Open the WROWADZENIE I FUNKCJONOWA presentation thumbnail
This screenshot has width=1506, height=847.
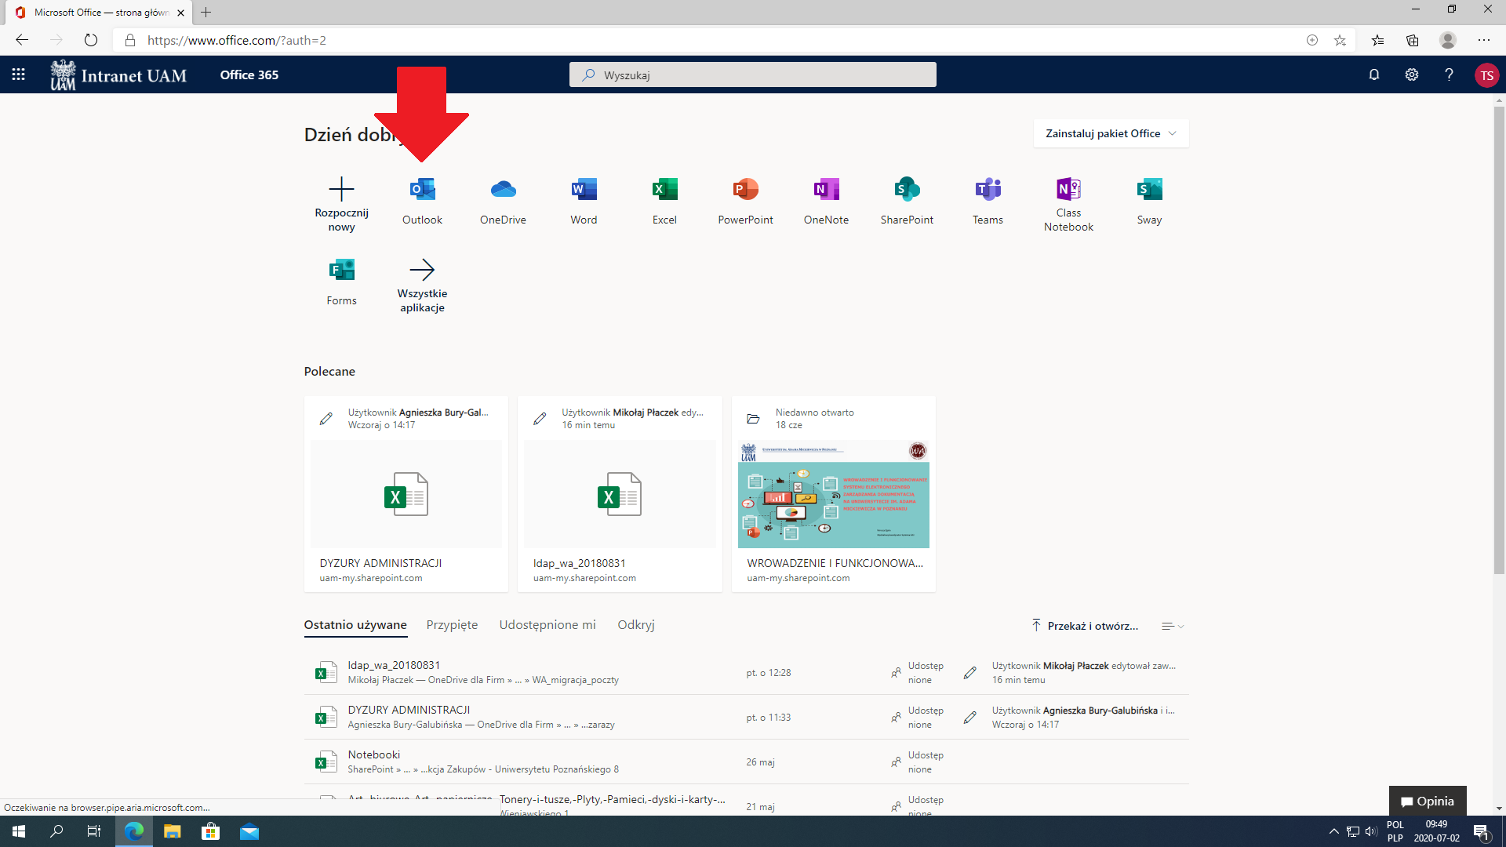tap(833, 494)
